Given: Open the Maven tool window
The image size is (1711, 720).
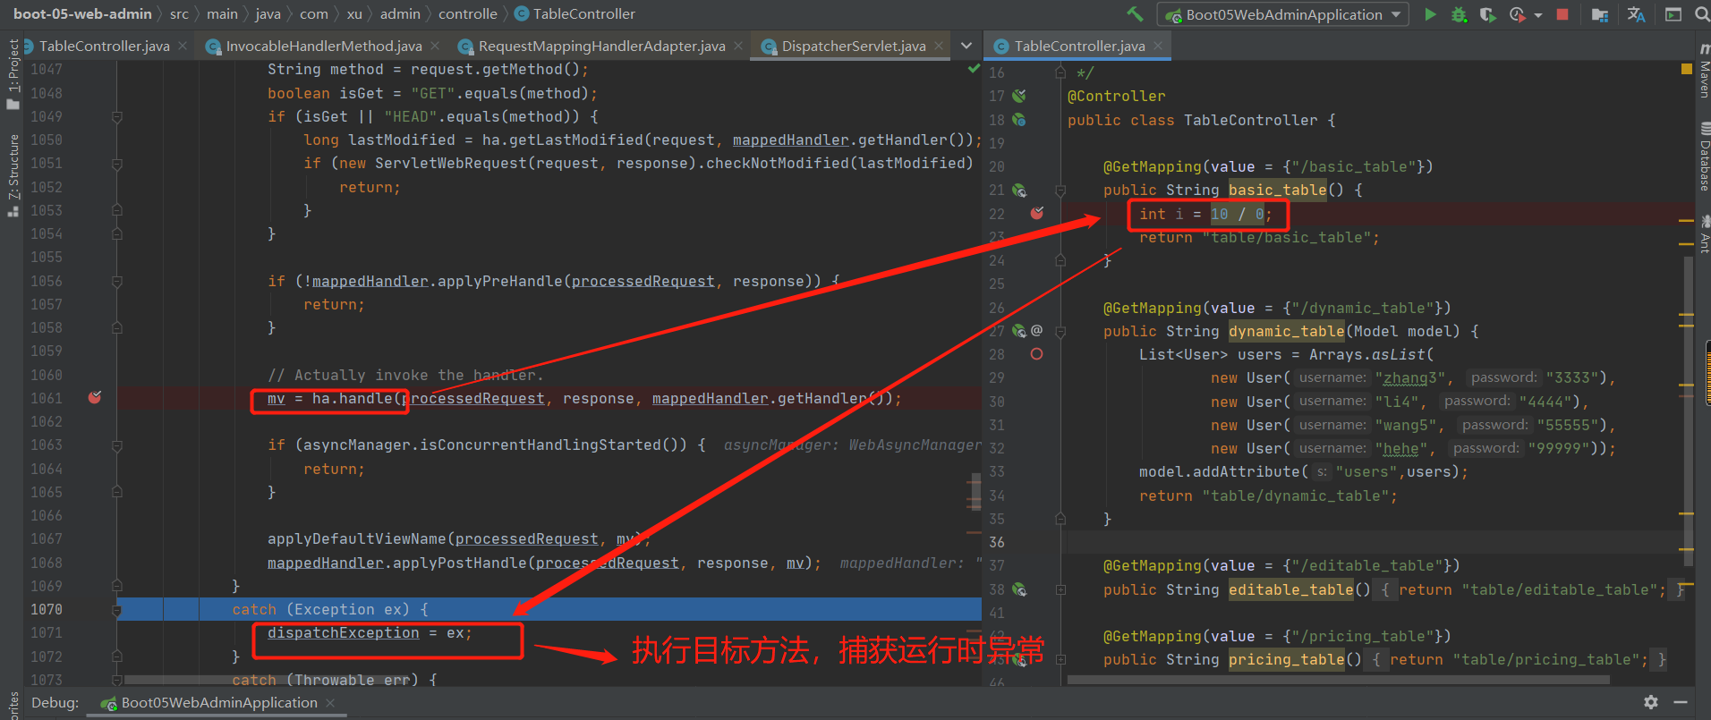Looking at the screenshot, I should point(1704,72).
